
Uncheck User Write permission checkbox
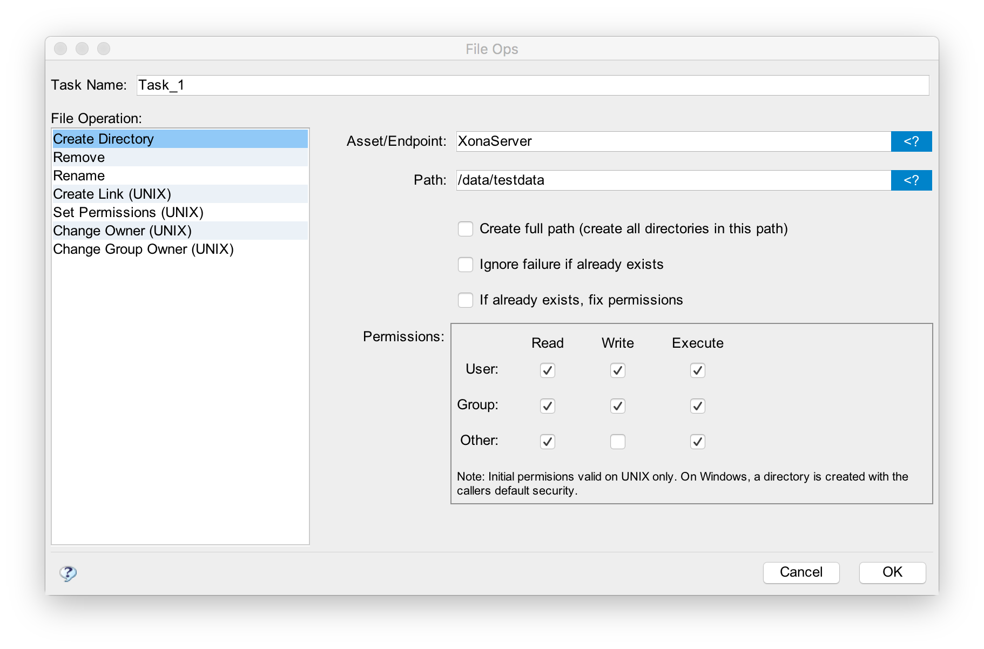[x=617, y=370]
